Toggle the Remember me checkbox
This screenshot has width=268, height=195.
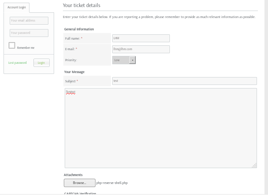tap(12, 45)
